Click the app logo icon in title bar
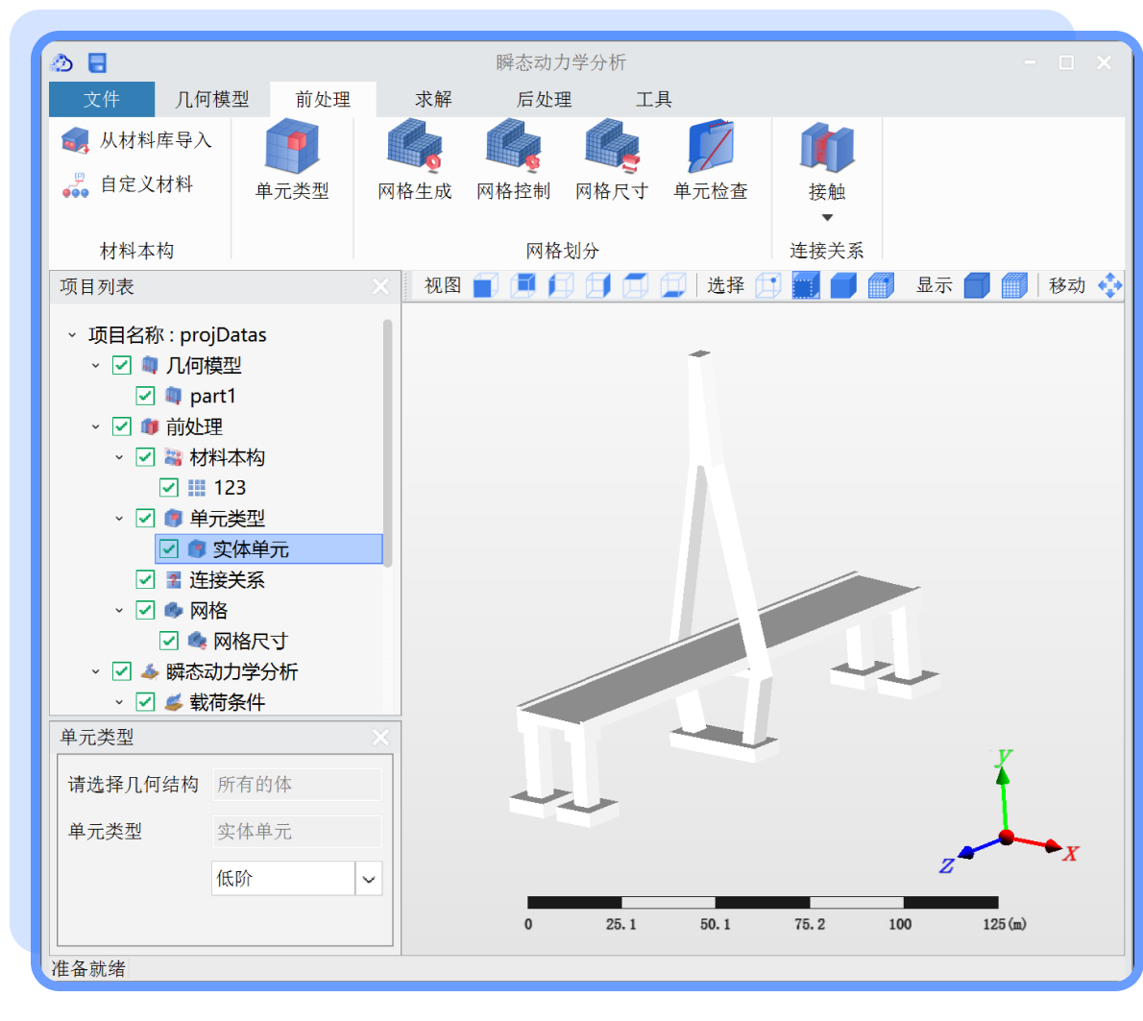The height and width of the screenshot is (1021, 1143). pyautogui.click(x=62, y=63)
